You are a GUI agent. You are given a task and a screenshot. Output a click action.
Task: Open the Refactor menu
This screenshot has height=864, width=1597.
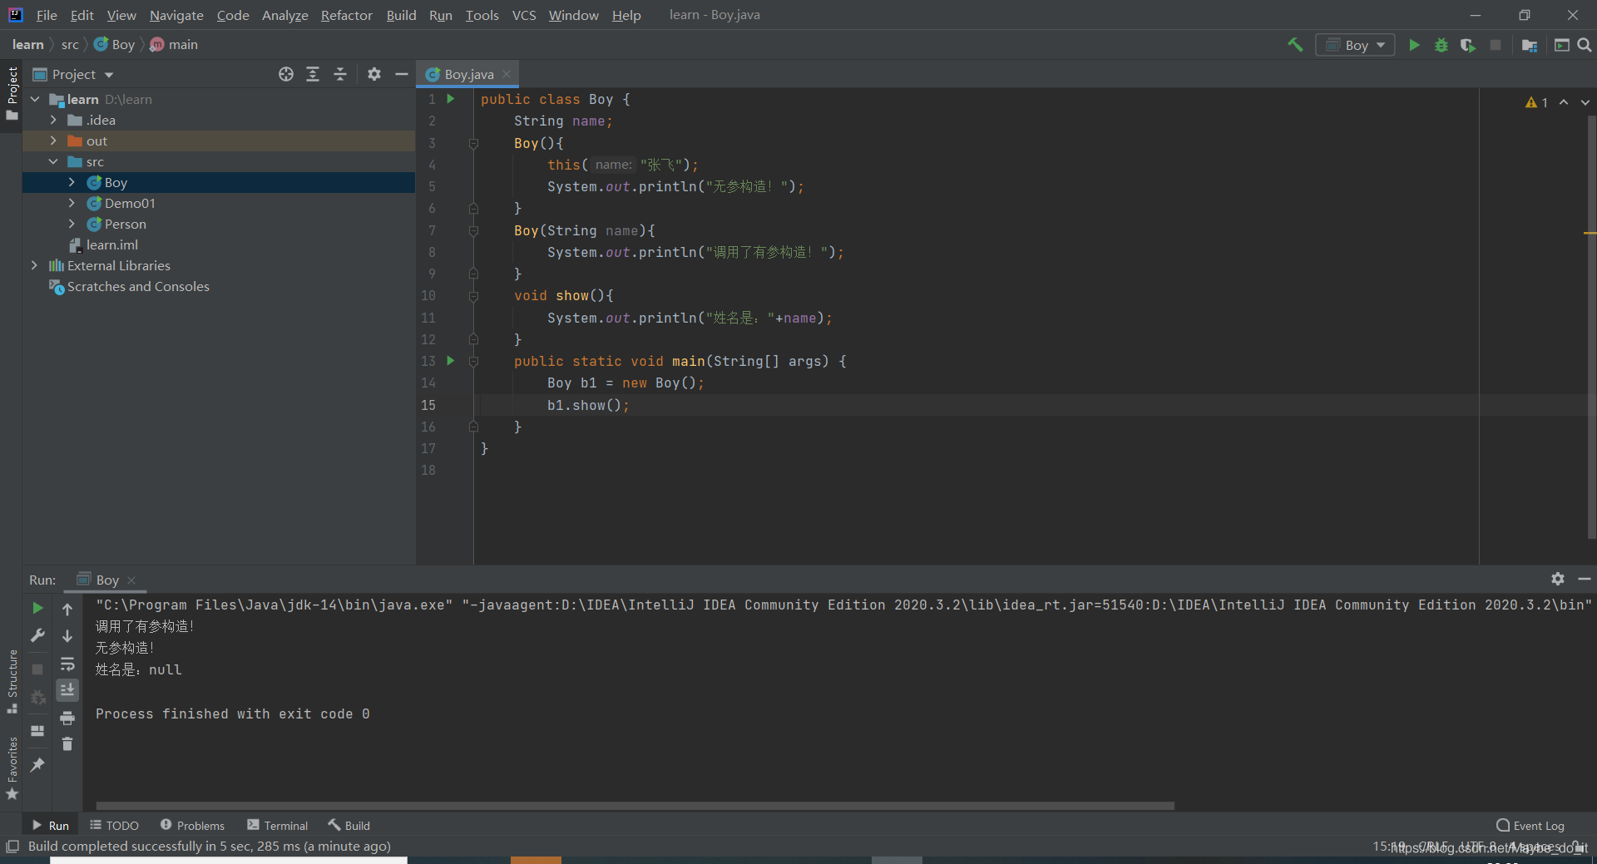(x=347, y=15)
